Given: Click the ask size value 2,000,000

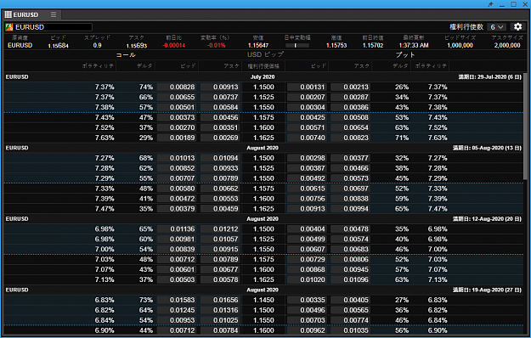Looking at the screenshot, I should pyautogui.click(x=507, y=45).
